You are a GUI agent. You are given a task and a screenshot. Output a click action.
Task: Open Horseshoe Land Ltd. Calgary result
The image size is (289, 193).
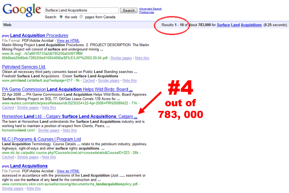(70, 117)
